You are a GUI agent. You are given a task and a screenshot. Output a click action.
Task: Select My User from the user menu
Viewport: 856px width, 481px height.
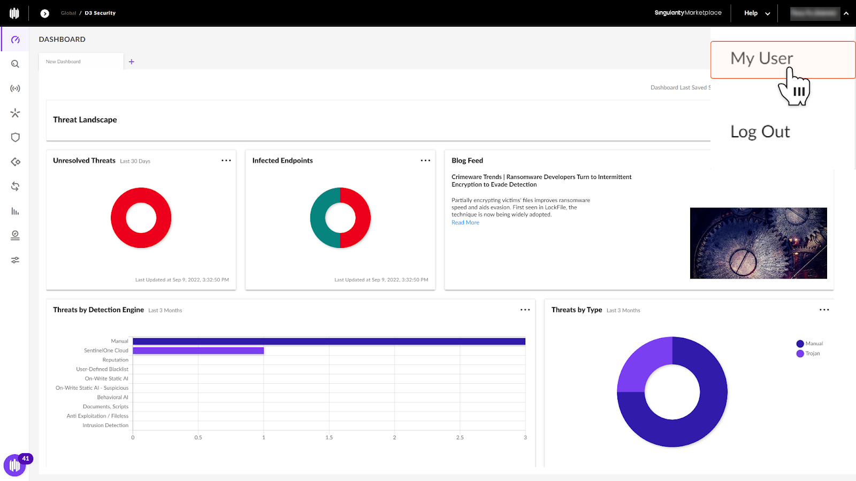pyautogui.click(x=762, y=58)
